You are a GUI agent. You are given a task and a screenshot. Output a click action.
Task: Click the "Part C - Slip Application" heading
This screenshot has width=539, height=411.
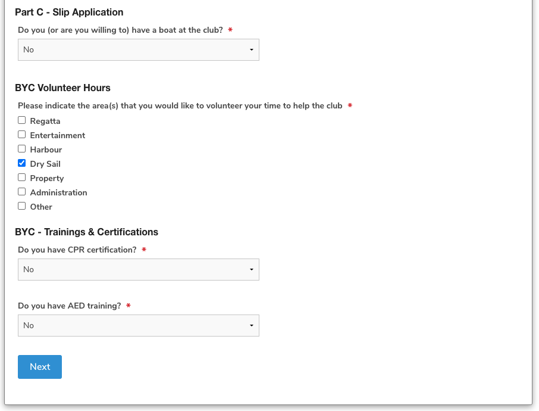tap(69, 12)
